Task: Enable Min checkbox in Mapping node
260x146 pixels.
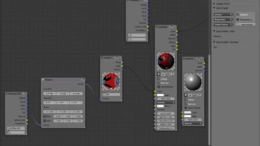Action: 45,116
